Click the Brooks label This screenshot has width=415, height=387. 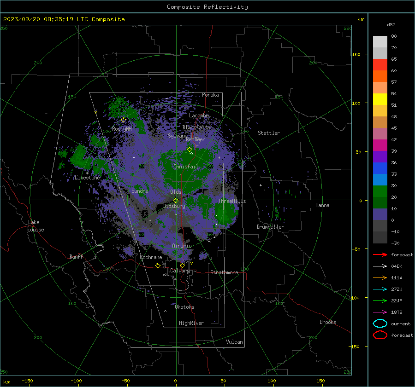(328, 322)
